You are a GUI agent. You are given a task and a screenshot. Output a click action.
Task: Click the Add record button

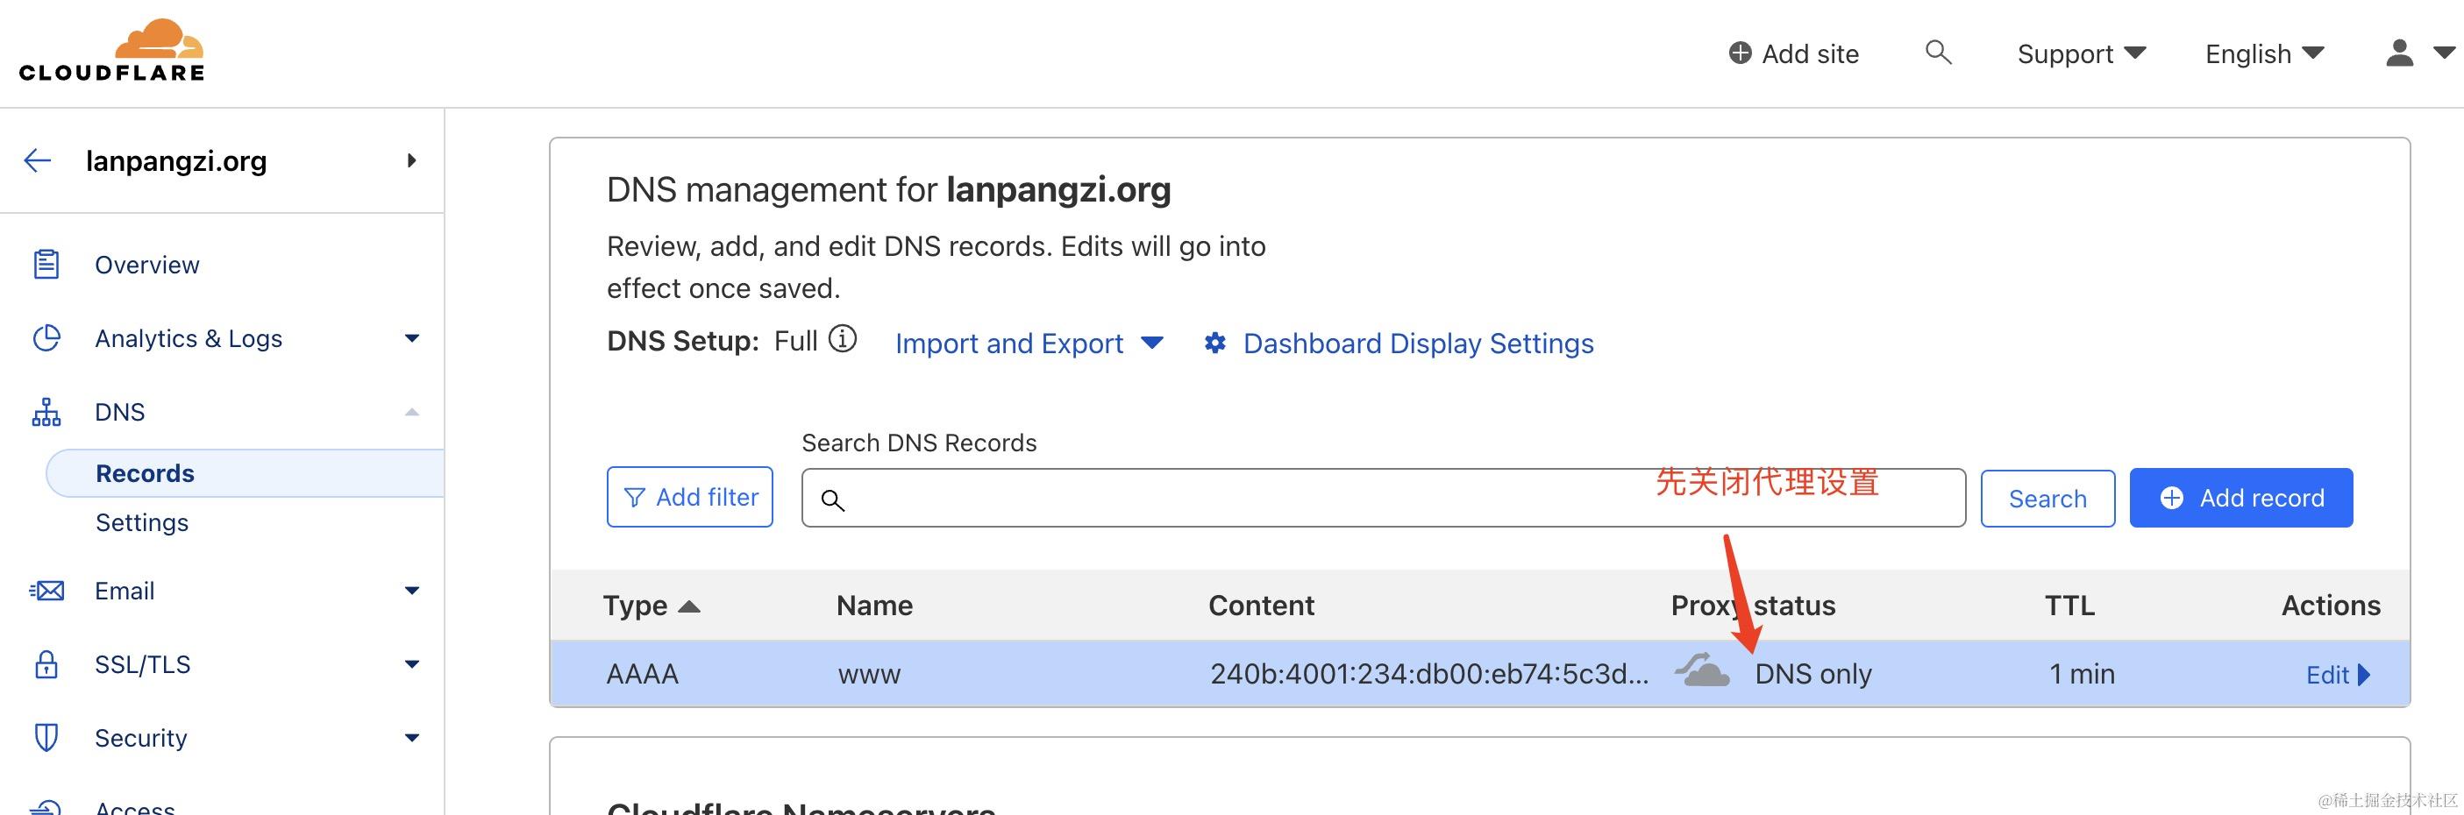click(x=2240, y=498)
